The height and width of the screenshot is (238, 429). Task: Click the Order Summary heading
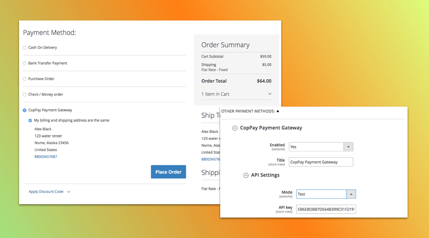225,45
